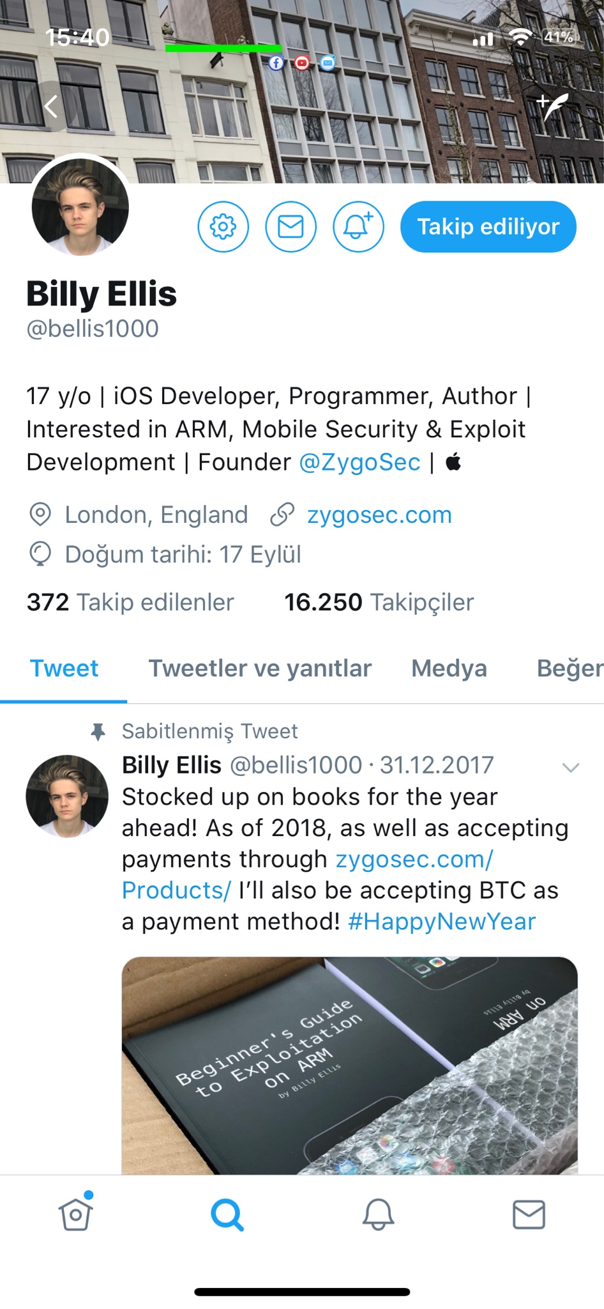The image size is (604, 1309).
Task: Toggle tweet notifications bell for Billy Ellis
Action: coord(358,226)
